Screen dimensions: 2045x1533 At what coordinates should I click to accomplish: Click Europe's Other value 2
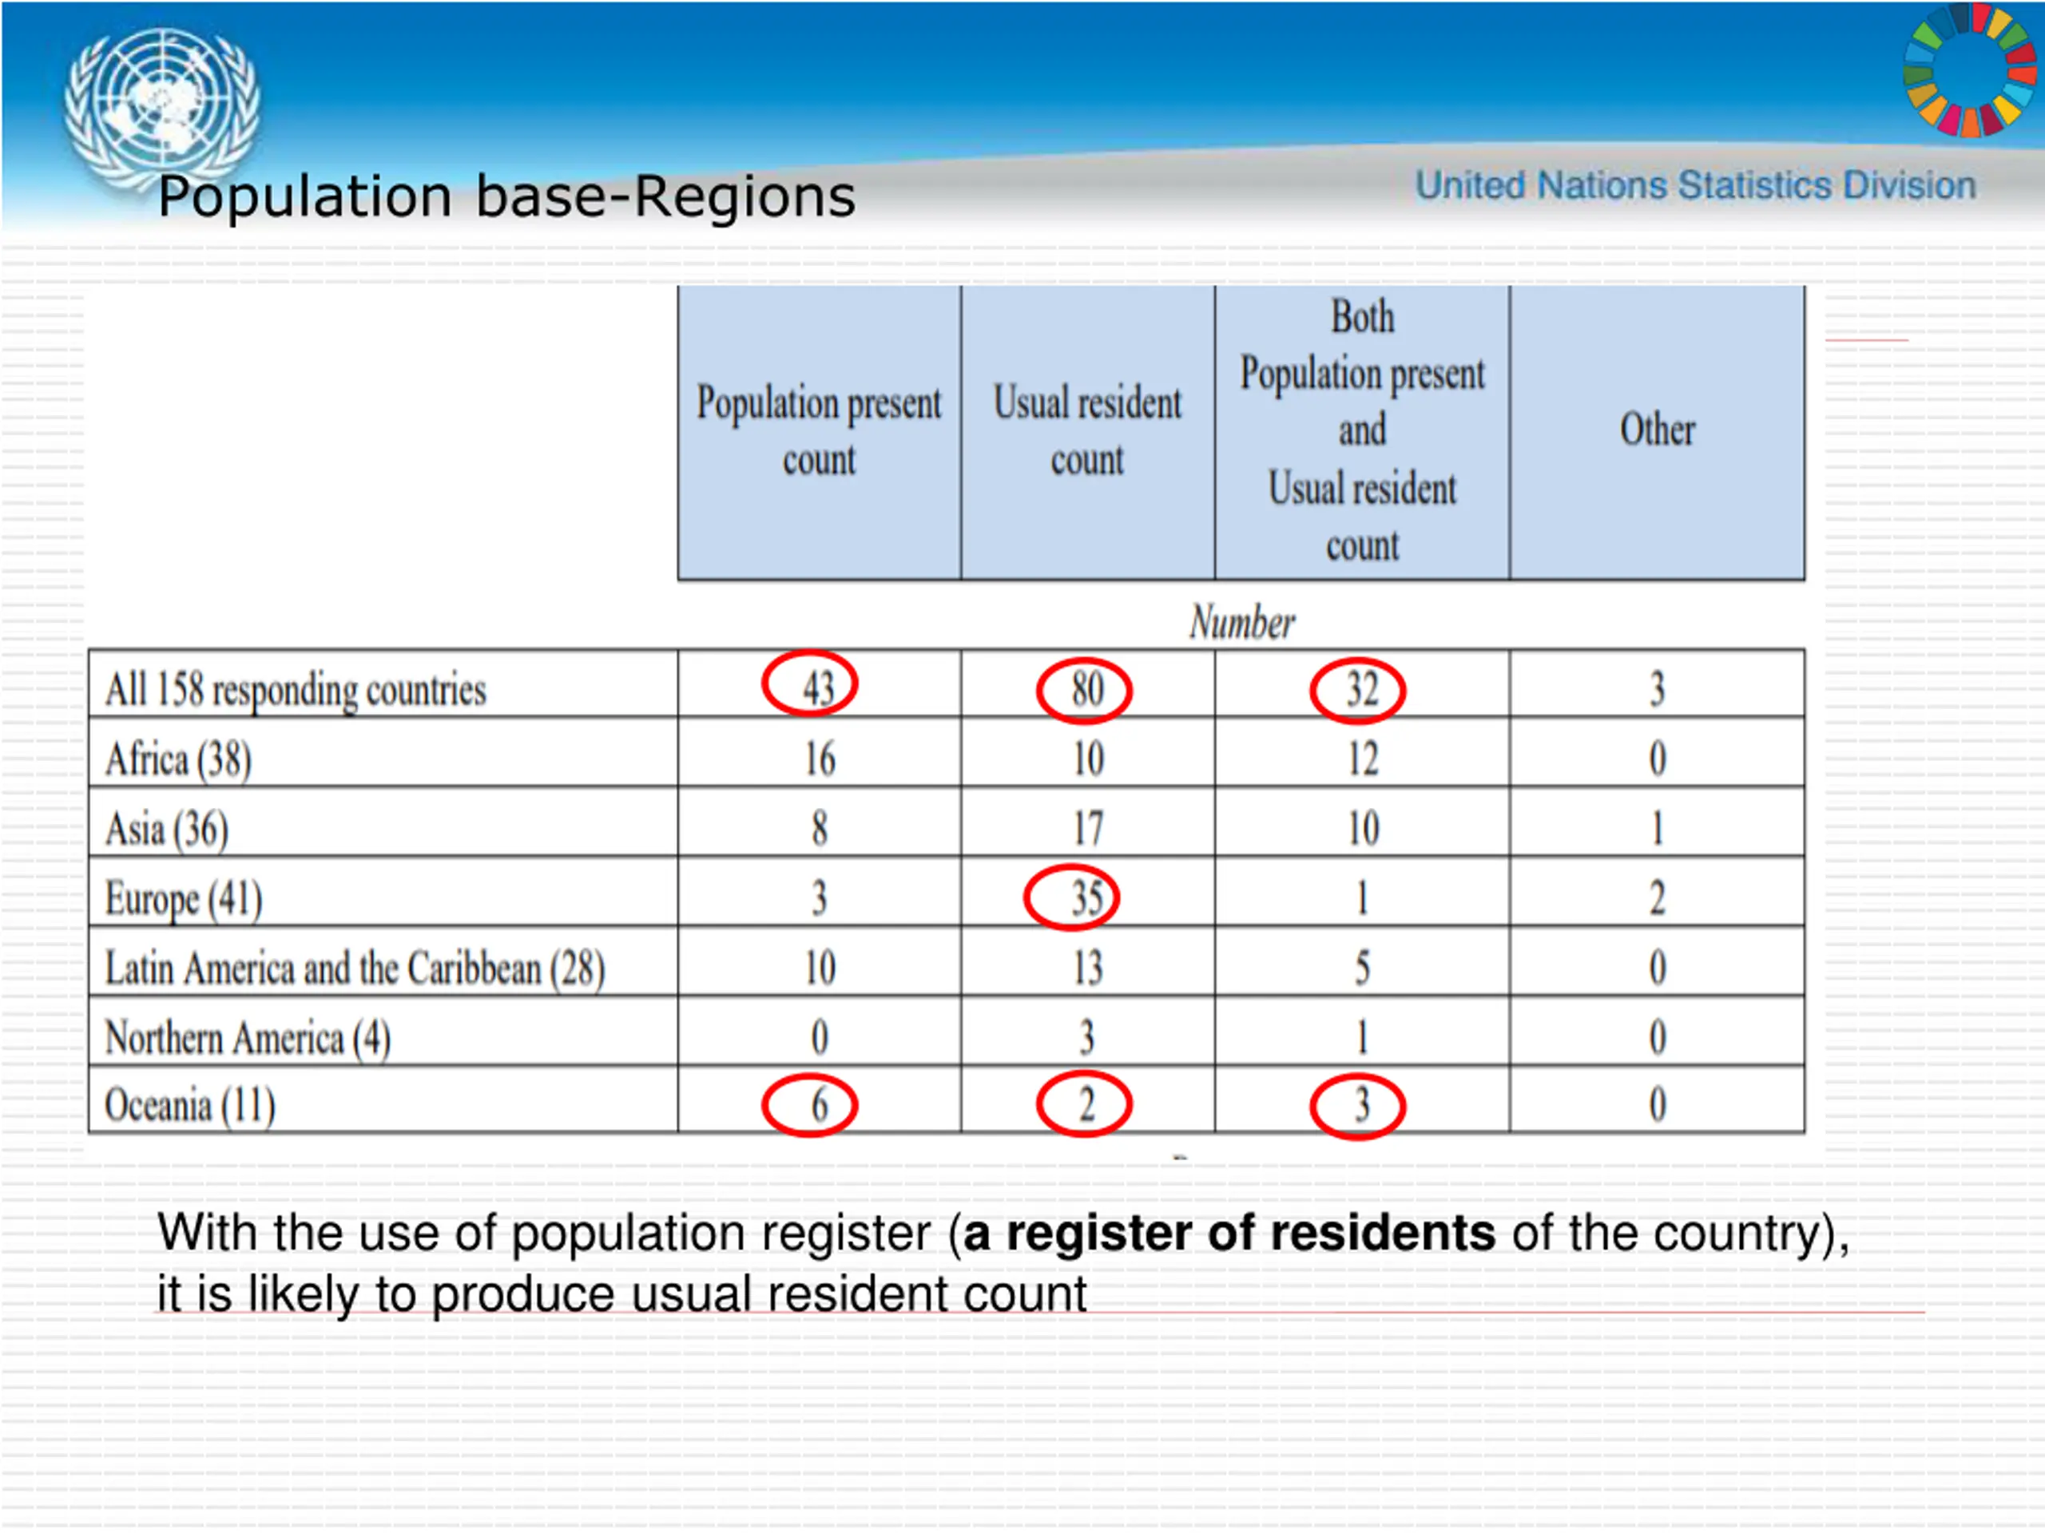1658,898
